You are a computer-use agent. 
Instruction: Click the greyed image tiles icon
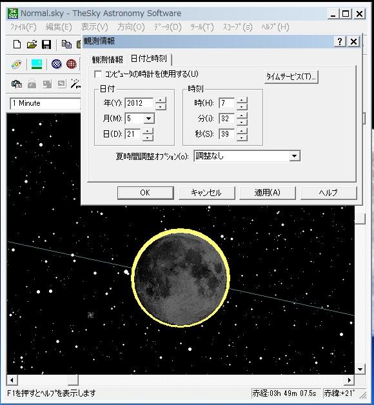tap(47, 84)
